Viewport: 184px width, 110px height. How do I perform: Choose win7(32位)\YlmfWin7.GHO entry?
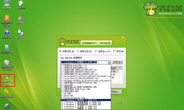coord(86,83)
